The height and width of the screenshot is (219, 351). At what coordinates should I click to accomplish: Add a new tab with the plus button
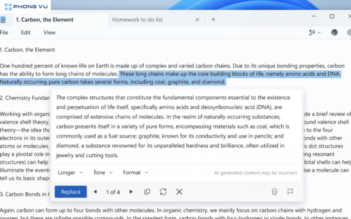click(x=213, y=20)
